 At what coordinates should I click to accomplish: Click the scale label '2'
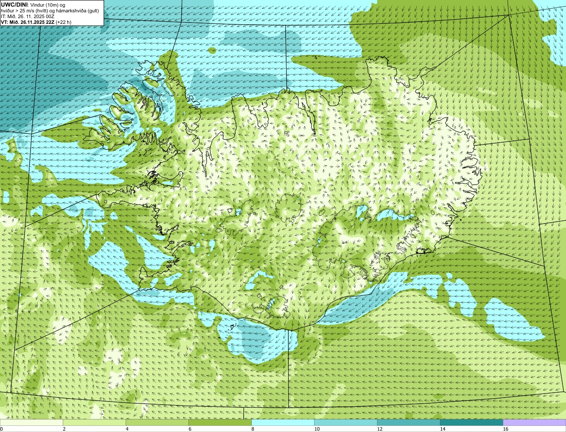pos(64,429)
